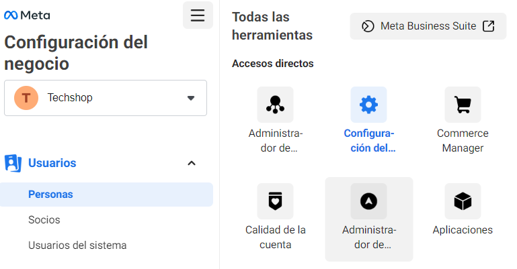Open Usuarios del sistema in the sidebar
Viewport: 517px width, 269px height.
[77, 246]
